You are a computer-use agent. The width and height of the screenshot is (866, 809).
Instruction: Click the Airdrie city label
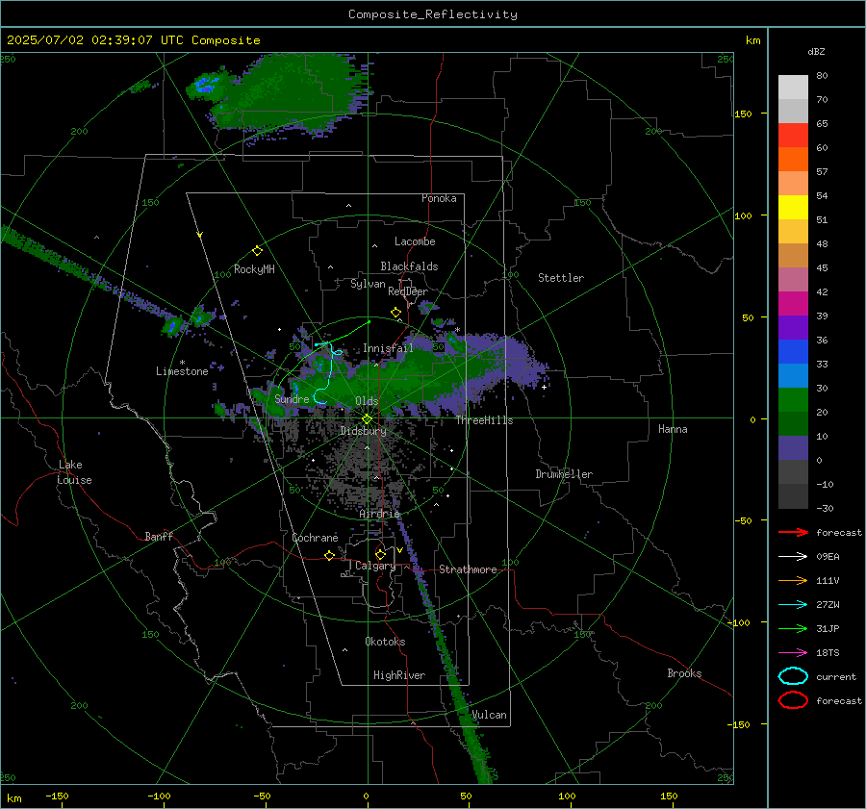tap(379, 514)
